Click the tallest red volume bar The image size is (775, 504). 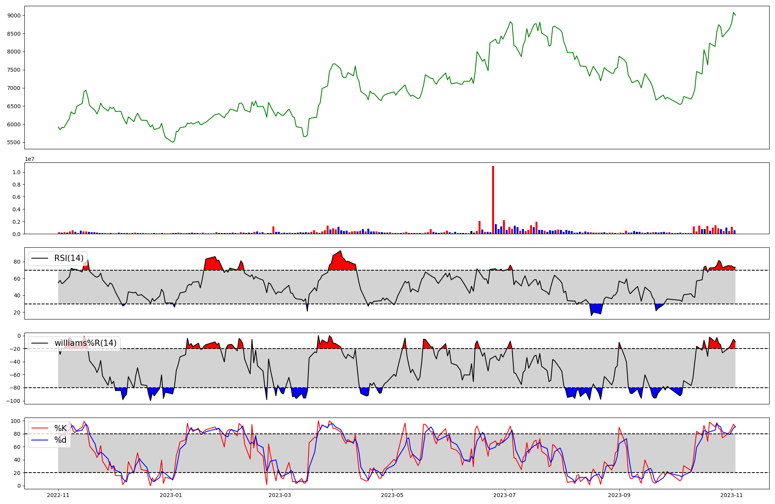point(493,200)
